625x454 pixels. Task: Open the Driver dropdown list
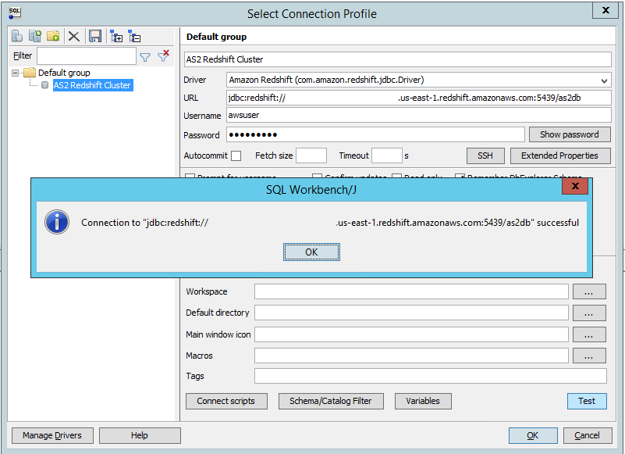(x=604, y=80)
